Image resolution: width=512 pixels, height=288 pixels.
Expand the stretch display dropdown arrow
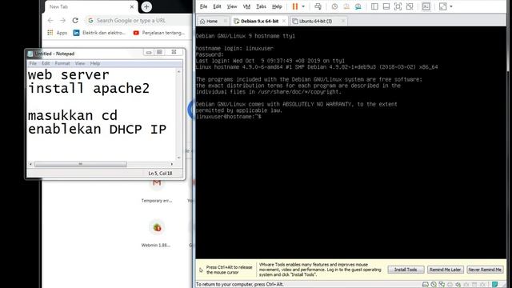click(x=451, y=6)
